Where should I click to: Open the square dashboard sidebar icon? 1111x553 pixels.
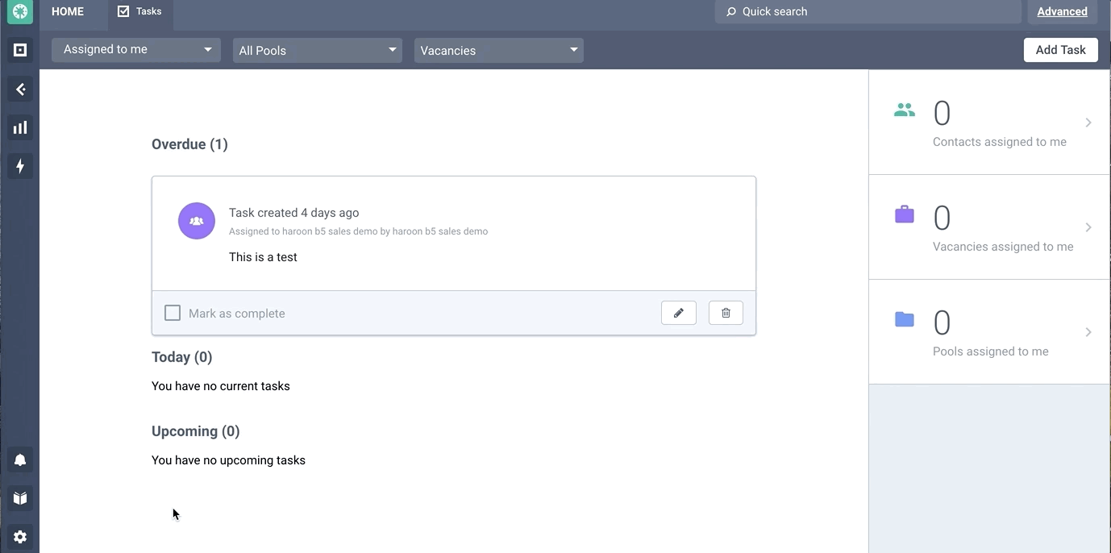[x=20, y=50]
